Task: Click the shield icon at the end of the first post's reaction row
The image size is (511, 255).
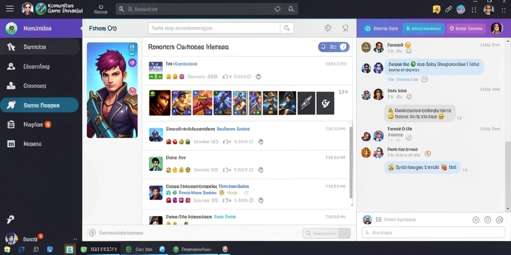Action: click(x=258, y=77)
